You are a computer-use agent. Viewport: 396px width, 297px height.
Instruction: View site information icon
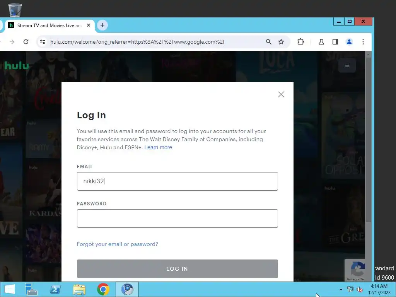(x=43, y=42)
